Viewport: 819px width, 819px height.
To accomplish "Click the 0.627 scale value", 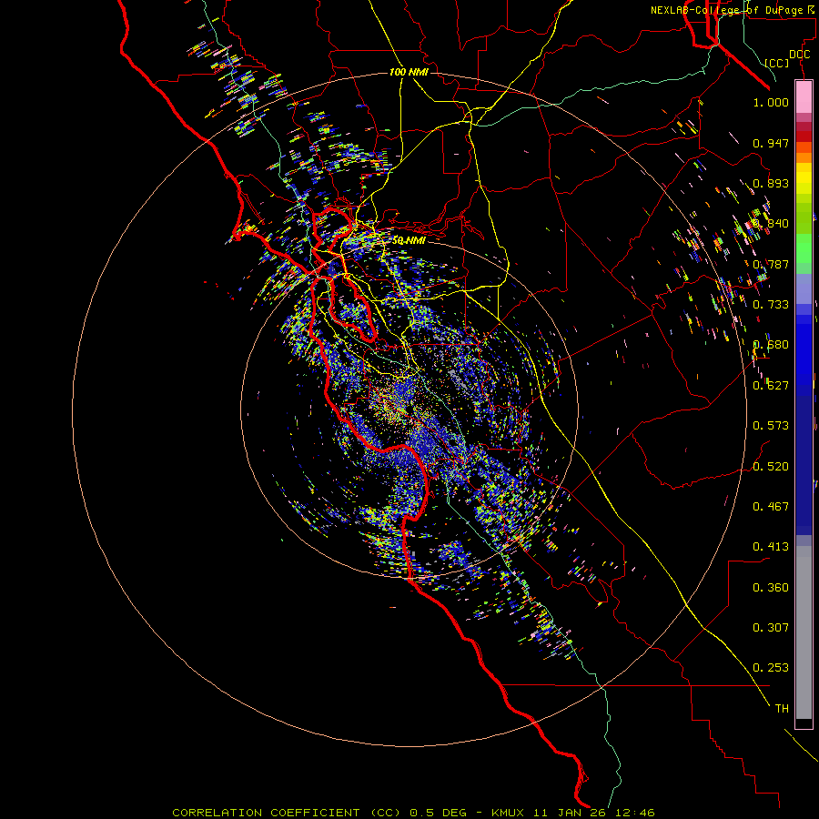I will [x=771, y=386].
